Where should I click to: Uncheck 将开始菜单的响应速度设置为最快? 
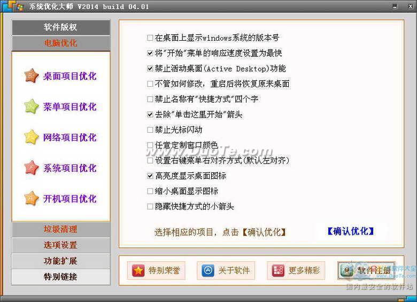(150, 53)
